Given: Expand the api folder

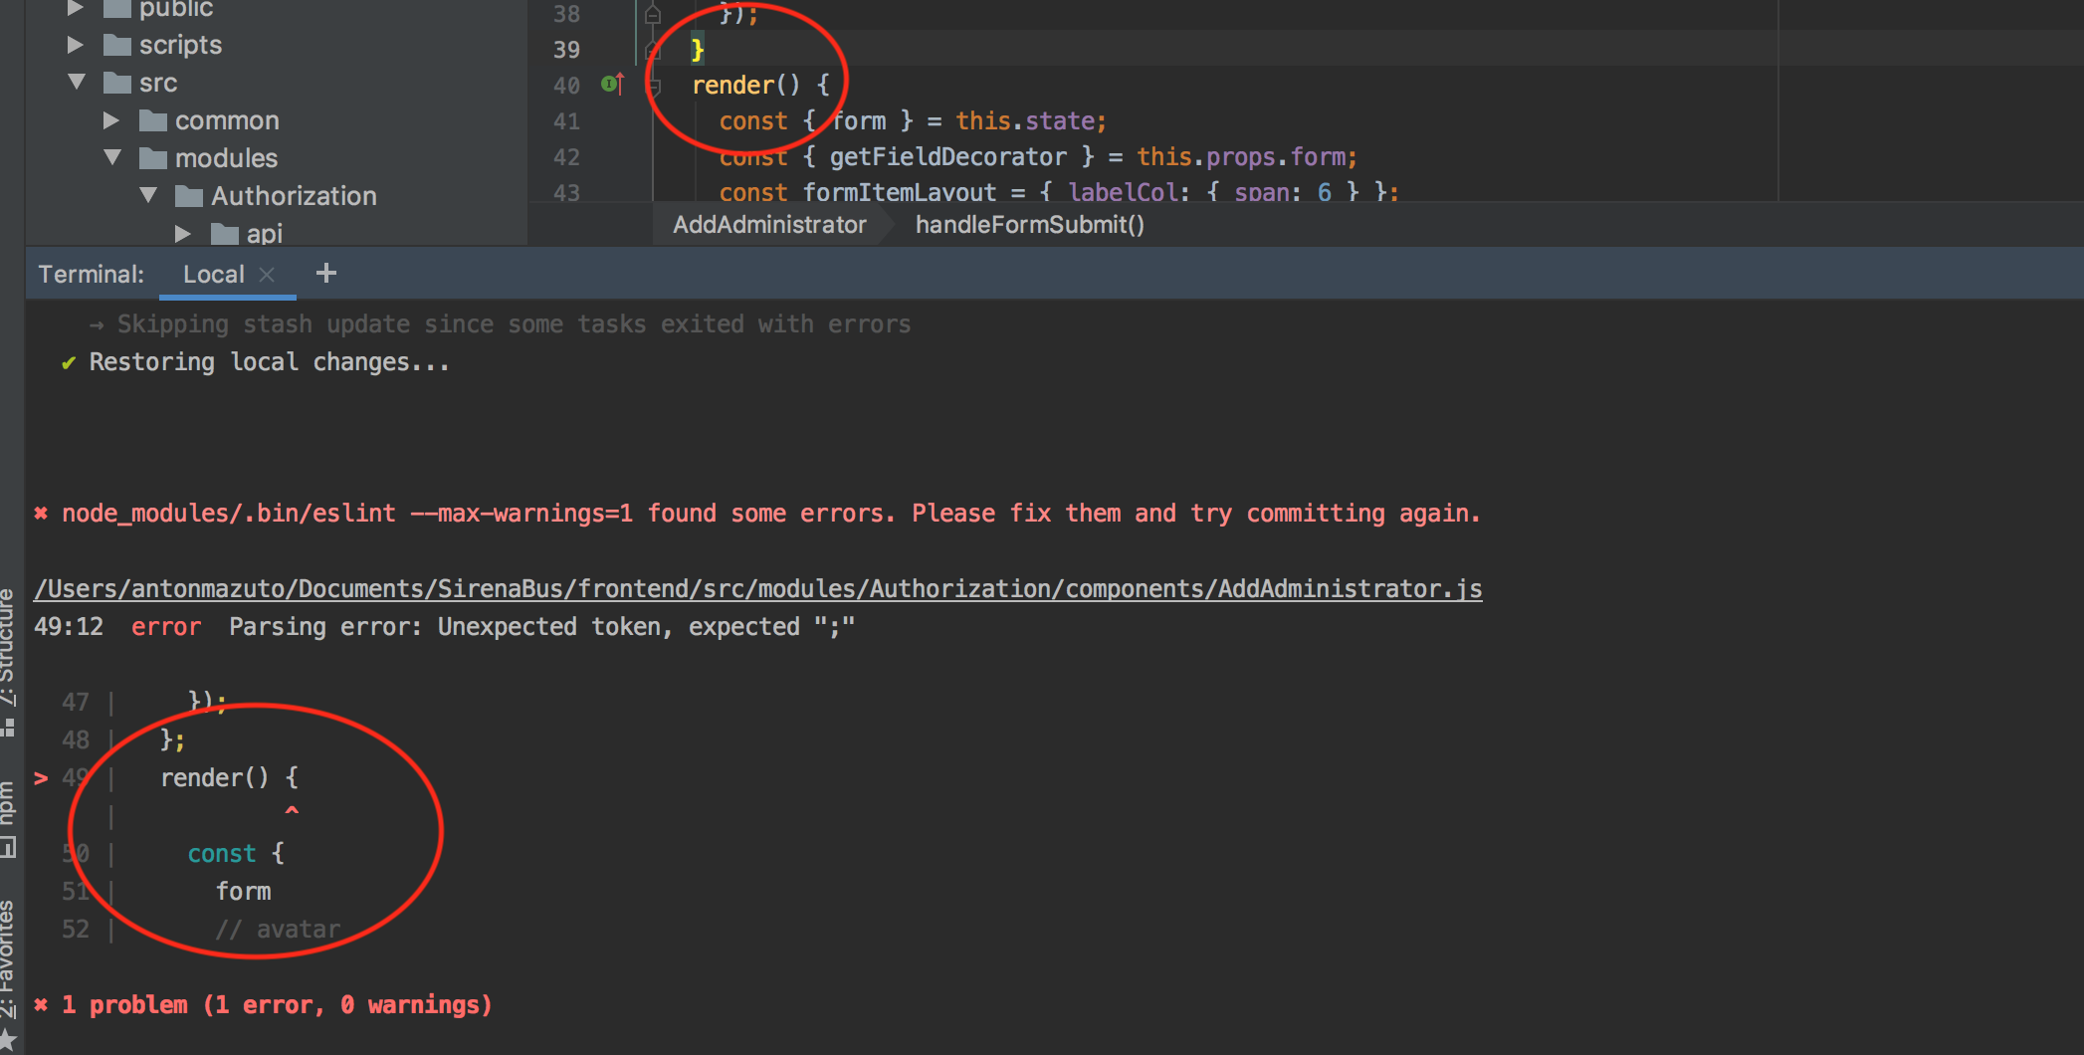Looking at the screenshot, I should click(182, 234).
